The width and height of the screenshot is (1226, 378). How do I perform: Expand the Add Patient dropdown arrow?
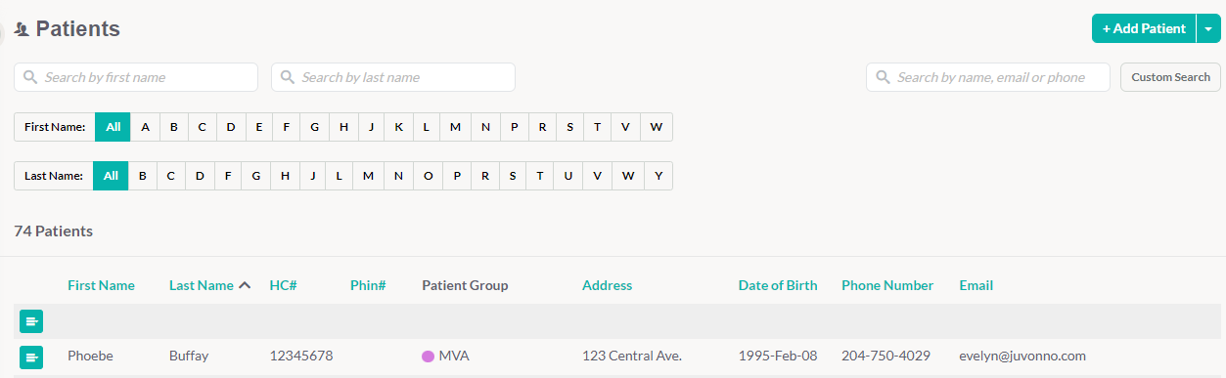point(1208,29)
